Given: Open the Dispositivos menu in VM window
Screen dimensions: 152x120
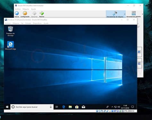Looking at the screenshot, I should 37,23.
